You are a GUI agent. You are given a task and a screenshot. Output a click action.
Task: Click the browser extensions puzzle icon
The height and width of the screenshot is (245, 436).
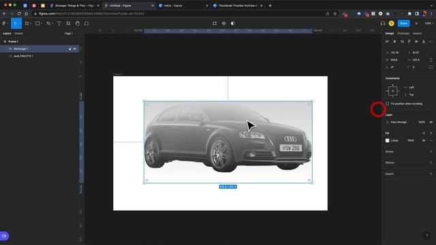coord(409,14)
